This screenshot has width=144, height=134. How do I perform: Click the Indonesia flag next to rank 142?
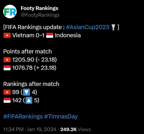(7, 100)
